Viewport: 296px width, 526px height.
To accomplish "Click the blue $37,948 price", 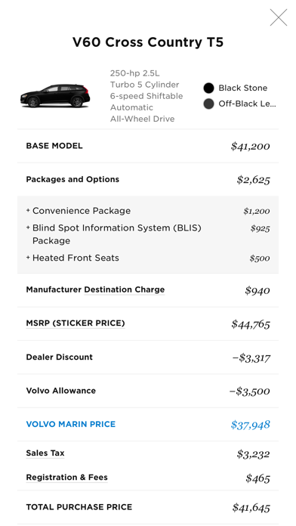I will tap(250, 425).
